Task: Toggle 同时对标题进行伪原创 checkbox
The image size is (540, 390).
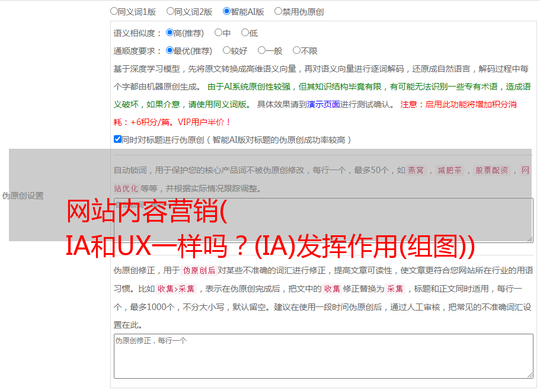Action: [117, 139]
